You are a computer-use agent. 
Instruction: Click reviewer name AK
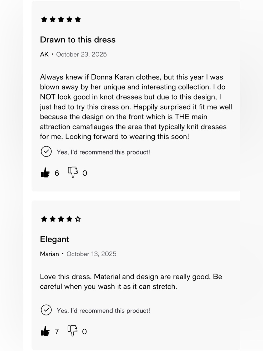pyautogui.click(x=44, y=55)
